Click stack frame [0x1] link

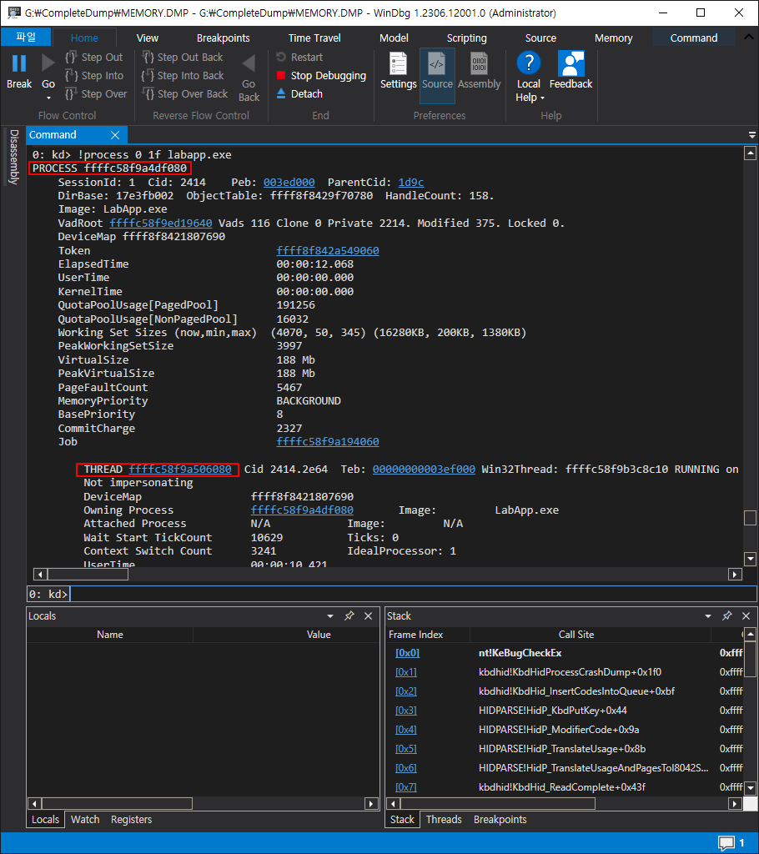coord(406,672)
